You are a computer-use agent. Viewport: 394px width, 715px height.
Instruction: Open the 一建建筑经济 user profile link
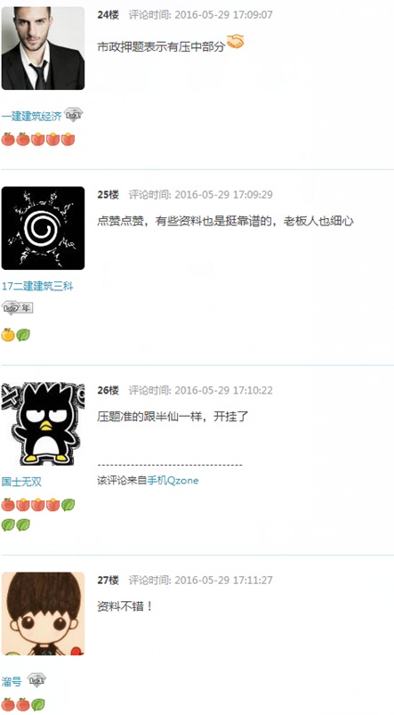(31, 117)
